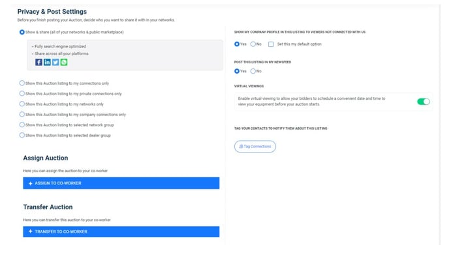Click the WhatsApp share icon

click(x=63, y=62)
